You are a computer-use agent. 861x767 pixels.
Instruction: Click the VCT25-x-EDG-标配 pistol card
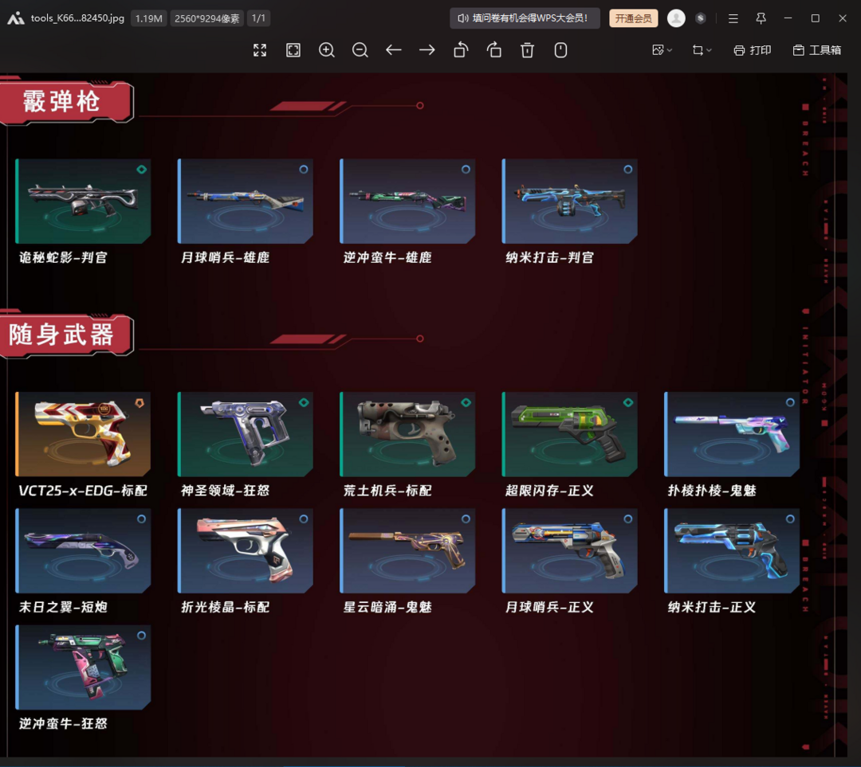click(x=83, y=434)
